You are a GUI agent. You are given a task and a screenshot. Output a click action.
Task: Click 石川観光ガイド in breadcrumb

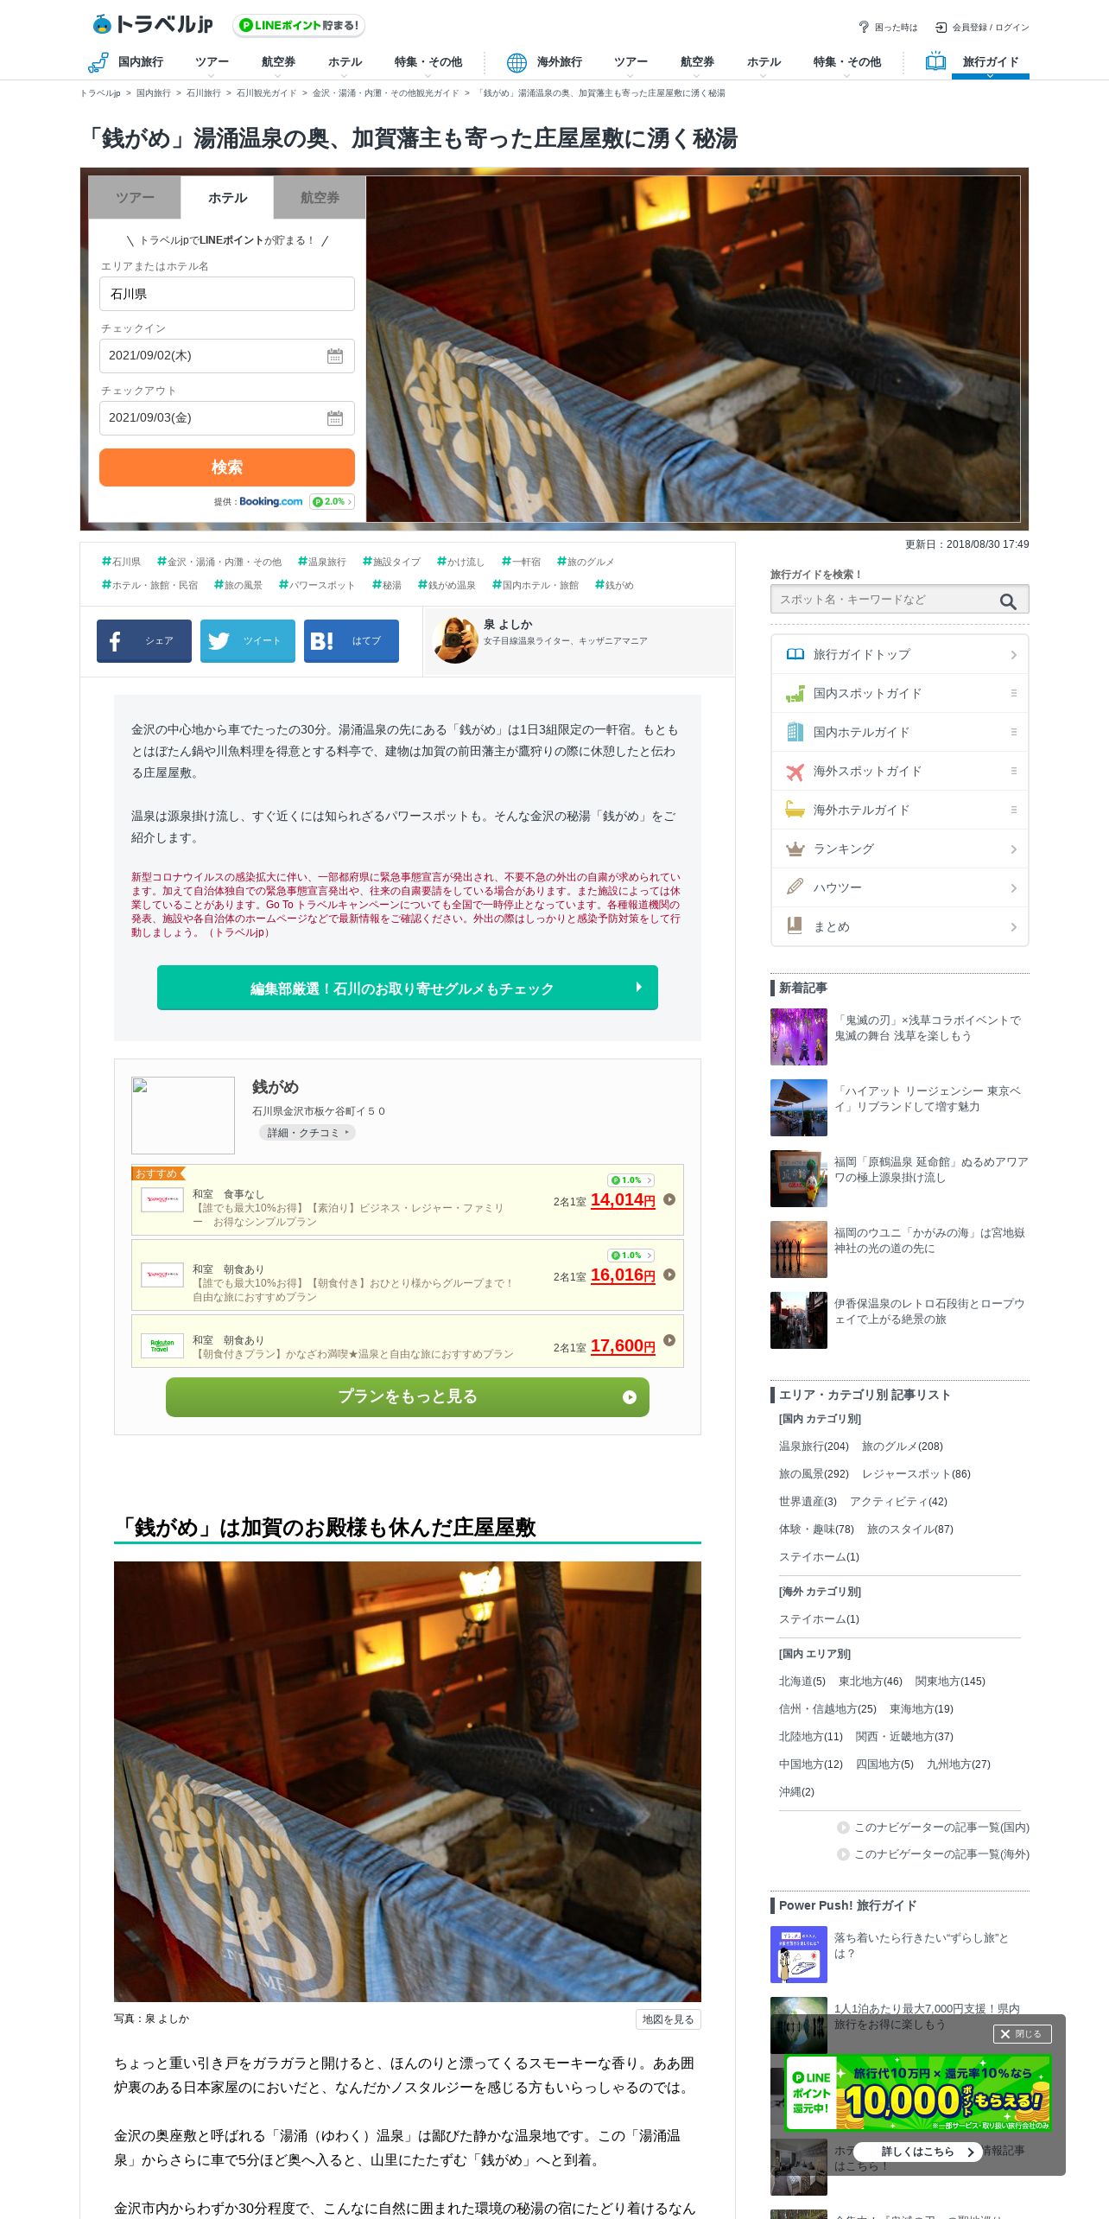(x=266, y=93)
